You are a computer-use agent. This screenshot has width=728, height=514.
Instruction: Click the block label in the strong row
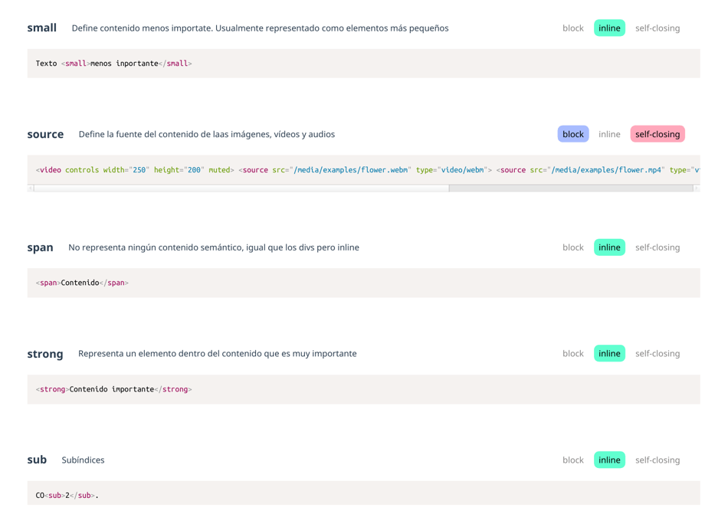pos(572,353)
